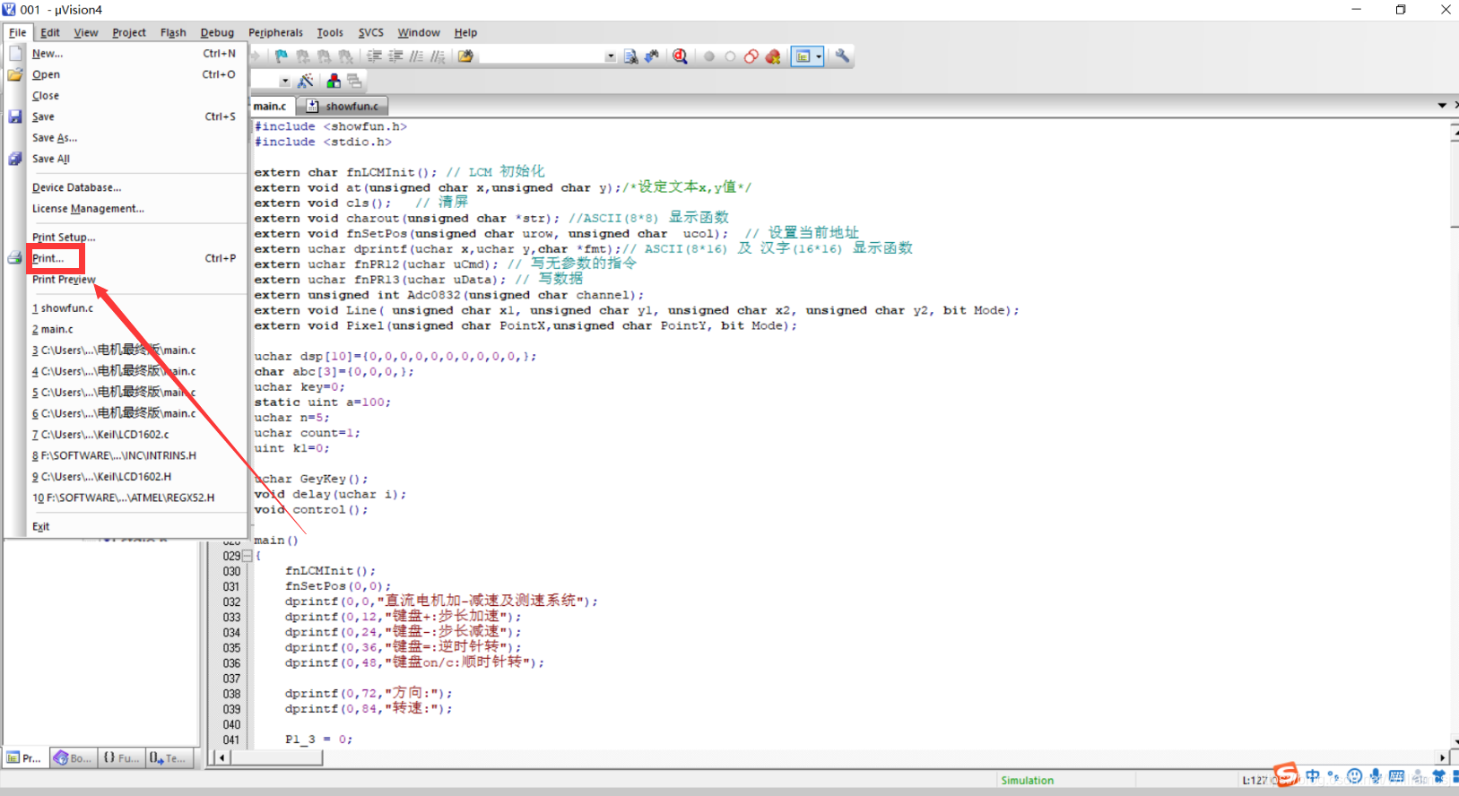The width and height of the screenshot is (1459, 796).
Task: Open the Edit menu
Action: [50, 32]
